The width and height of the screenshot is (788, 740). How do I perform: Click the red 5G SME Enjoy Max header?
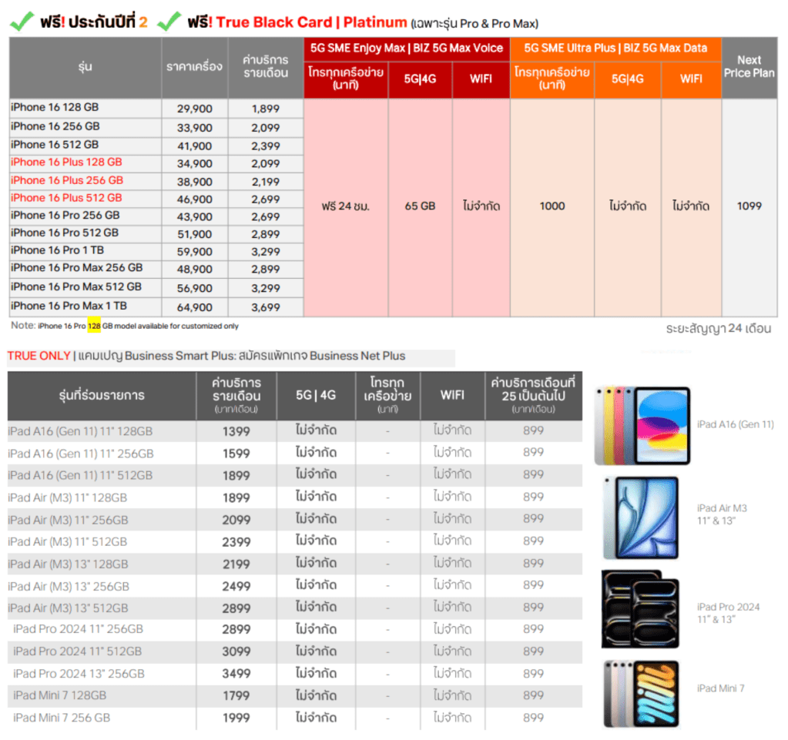(406, 48)
